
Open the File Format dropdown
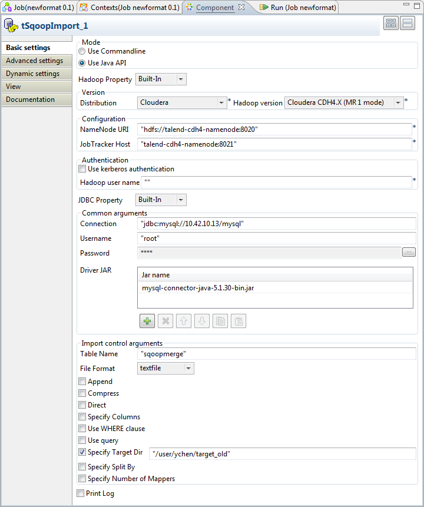165,368
